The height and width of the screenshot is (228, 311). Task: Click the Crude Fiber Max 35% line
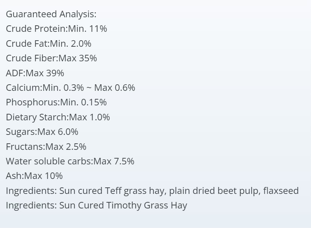pyautogui.click(x=51, y=58)
